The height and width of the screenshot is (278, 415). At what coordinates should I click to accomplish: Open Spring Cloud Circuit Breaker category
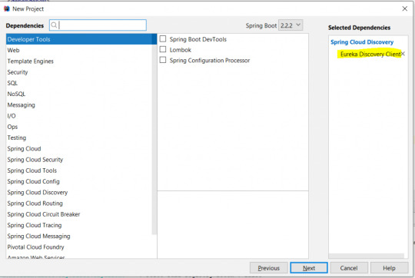coord(79,214)
